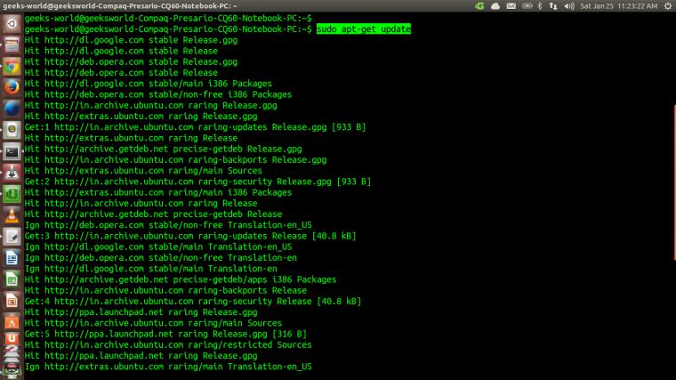Click the first empty shell prompt line

168,18
